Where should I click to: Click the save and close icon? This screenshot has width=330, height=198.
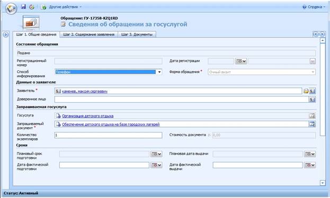tap(32, 7)
